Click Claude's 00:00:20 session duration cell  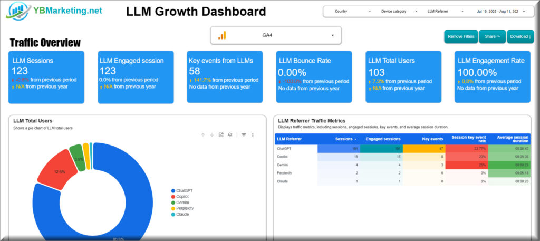[x=509, y=181]
